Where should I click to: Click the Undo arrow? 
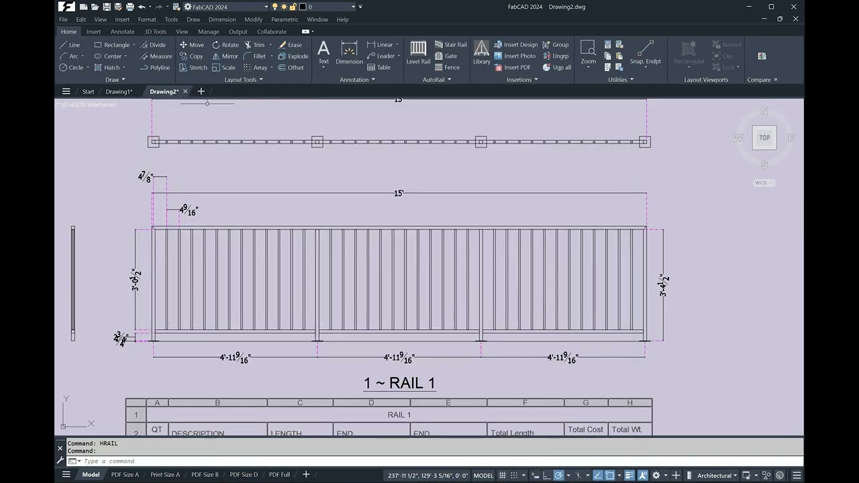pos(142,7)
